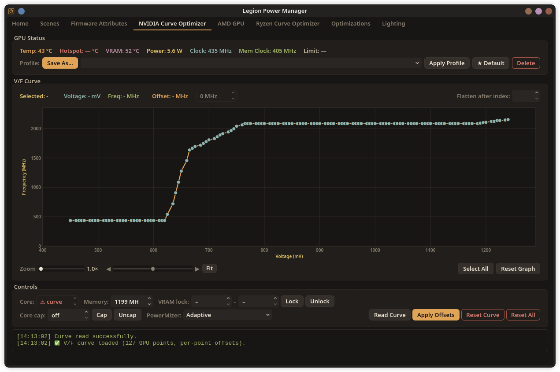
Task: Click the Reset Graph button
Action: pyautogui.click(x=518, y=269)
